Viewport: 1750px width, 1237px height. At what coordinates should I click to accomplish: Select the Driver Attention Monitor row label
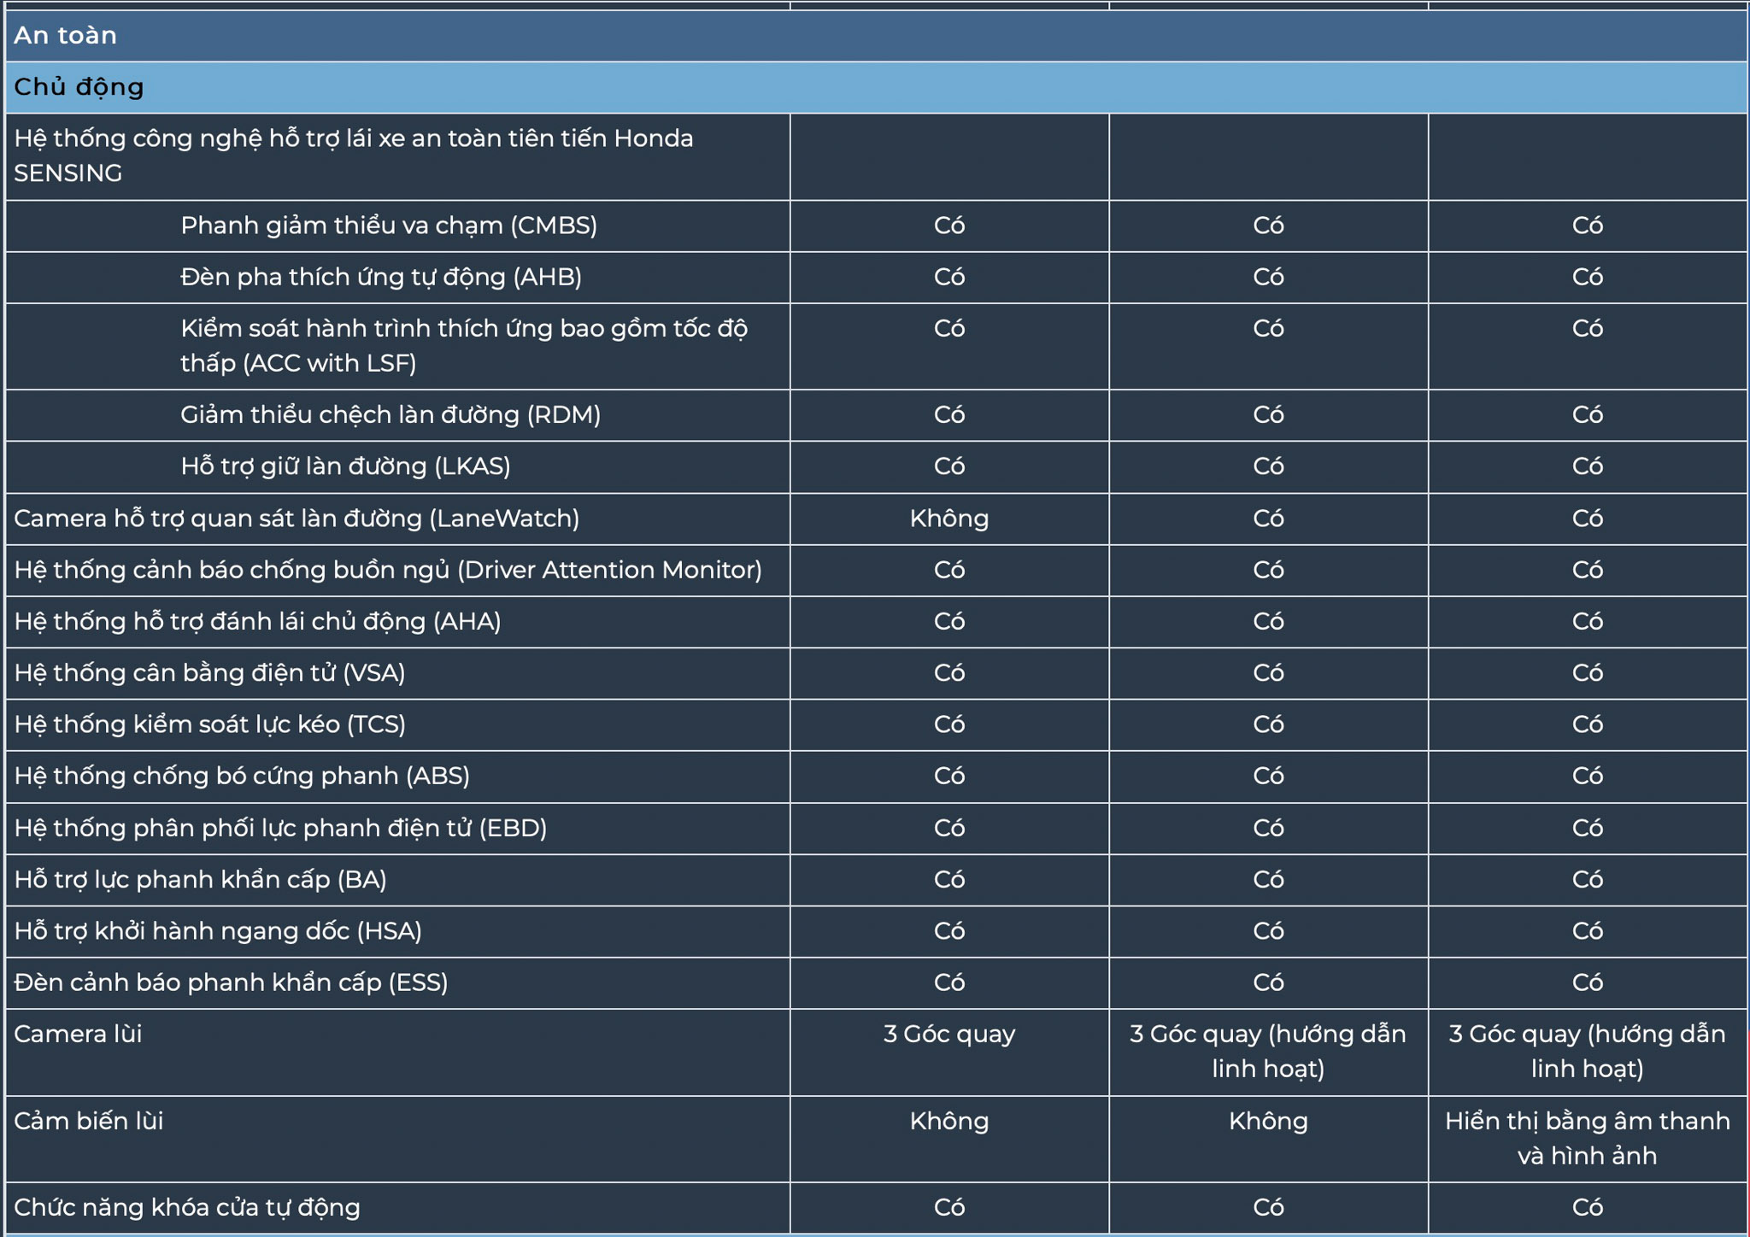coord(388,570)
